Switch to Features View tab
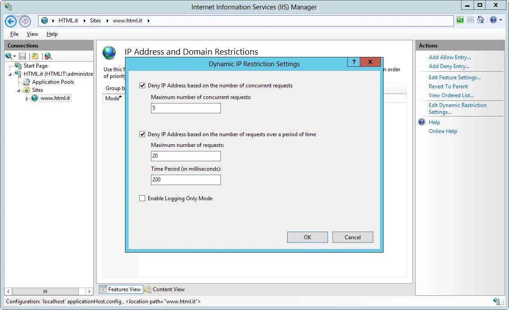This screenshot has width=509, height=310. tap(121, 289)
